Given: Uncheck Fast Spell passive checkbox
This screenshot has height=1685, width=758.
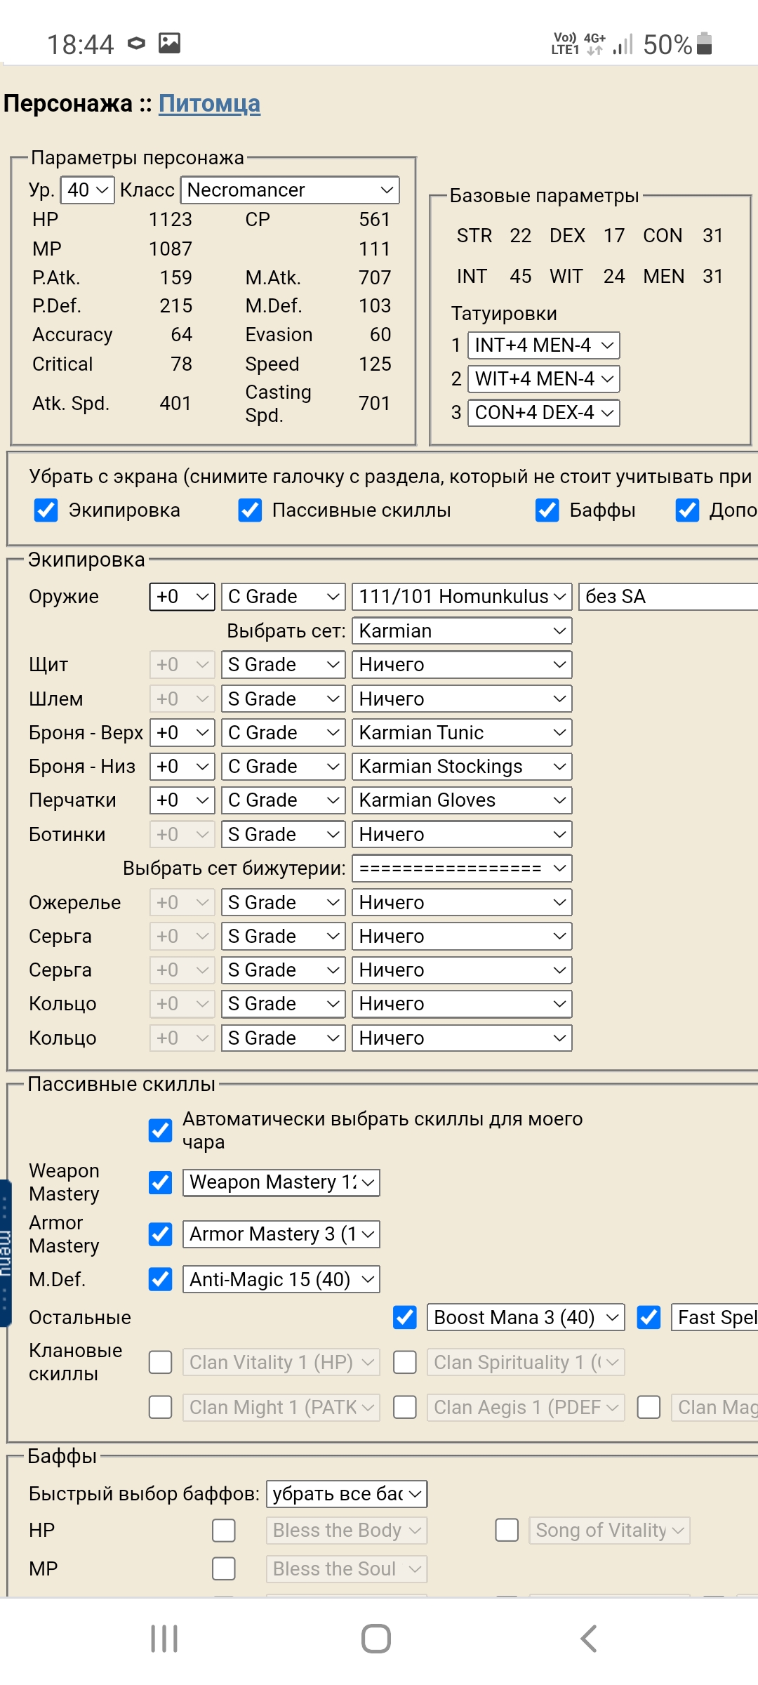Looking at the screenshot, I should point(649,1317).
